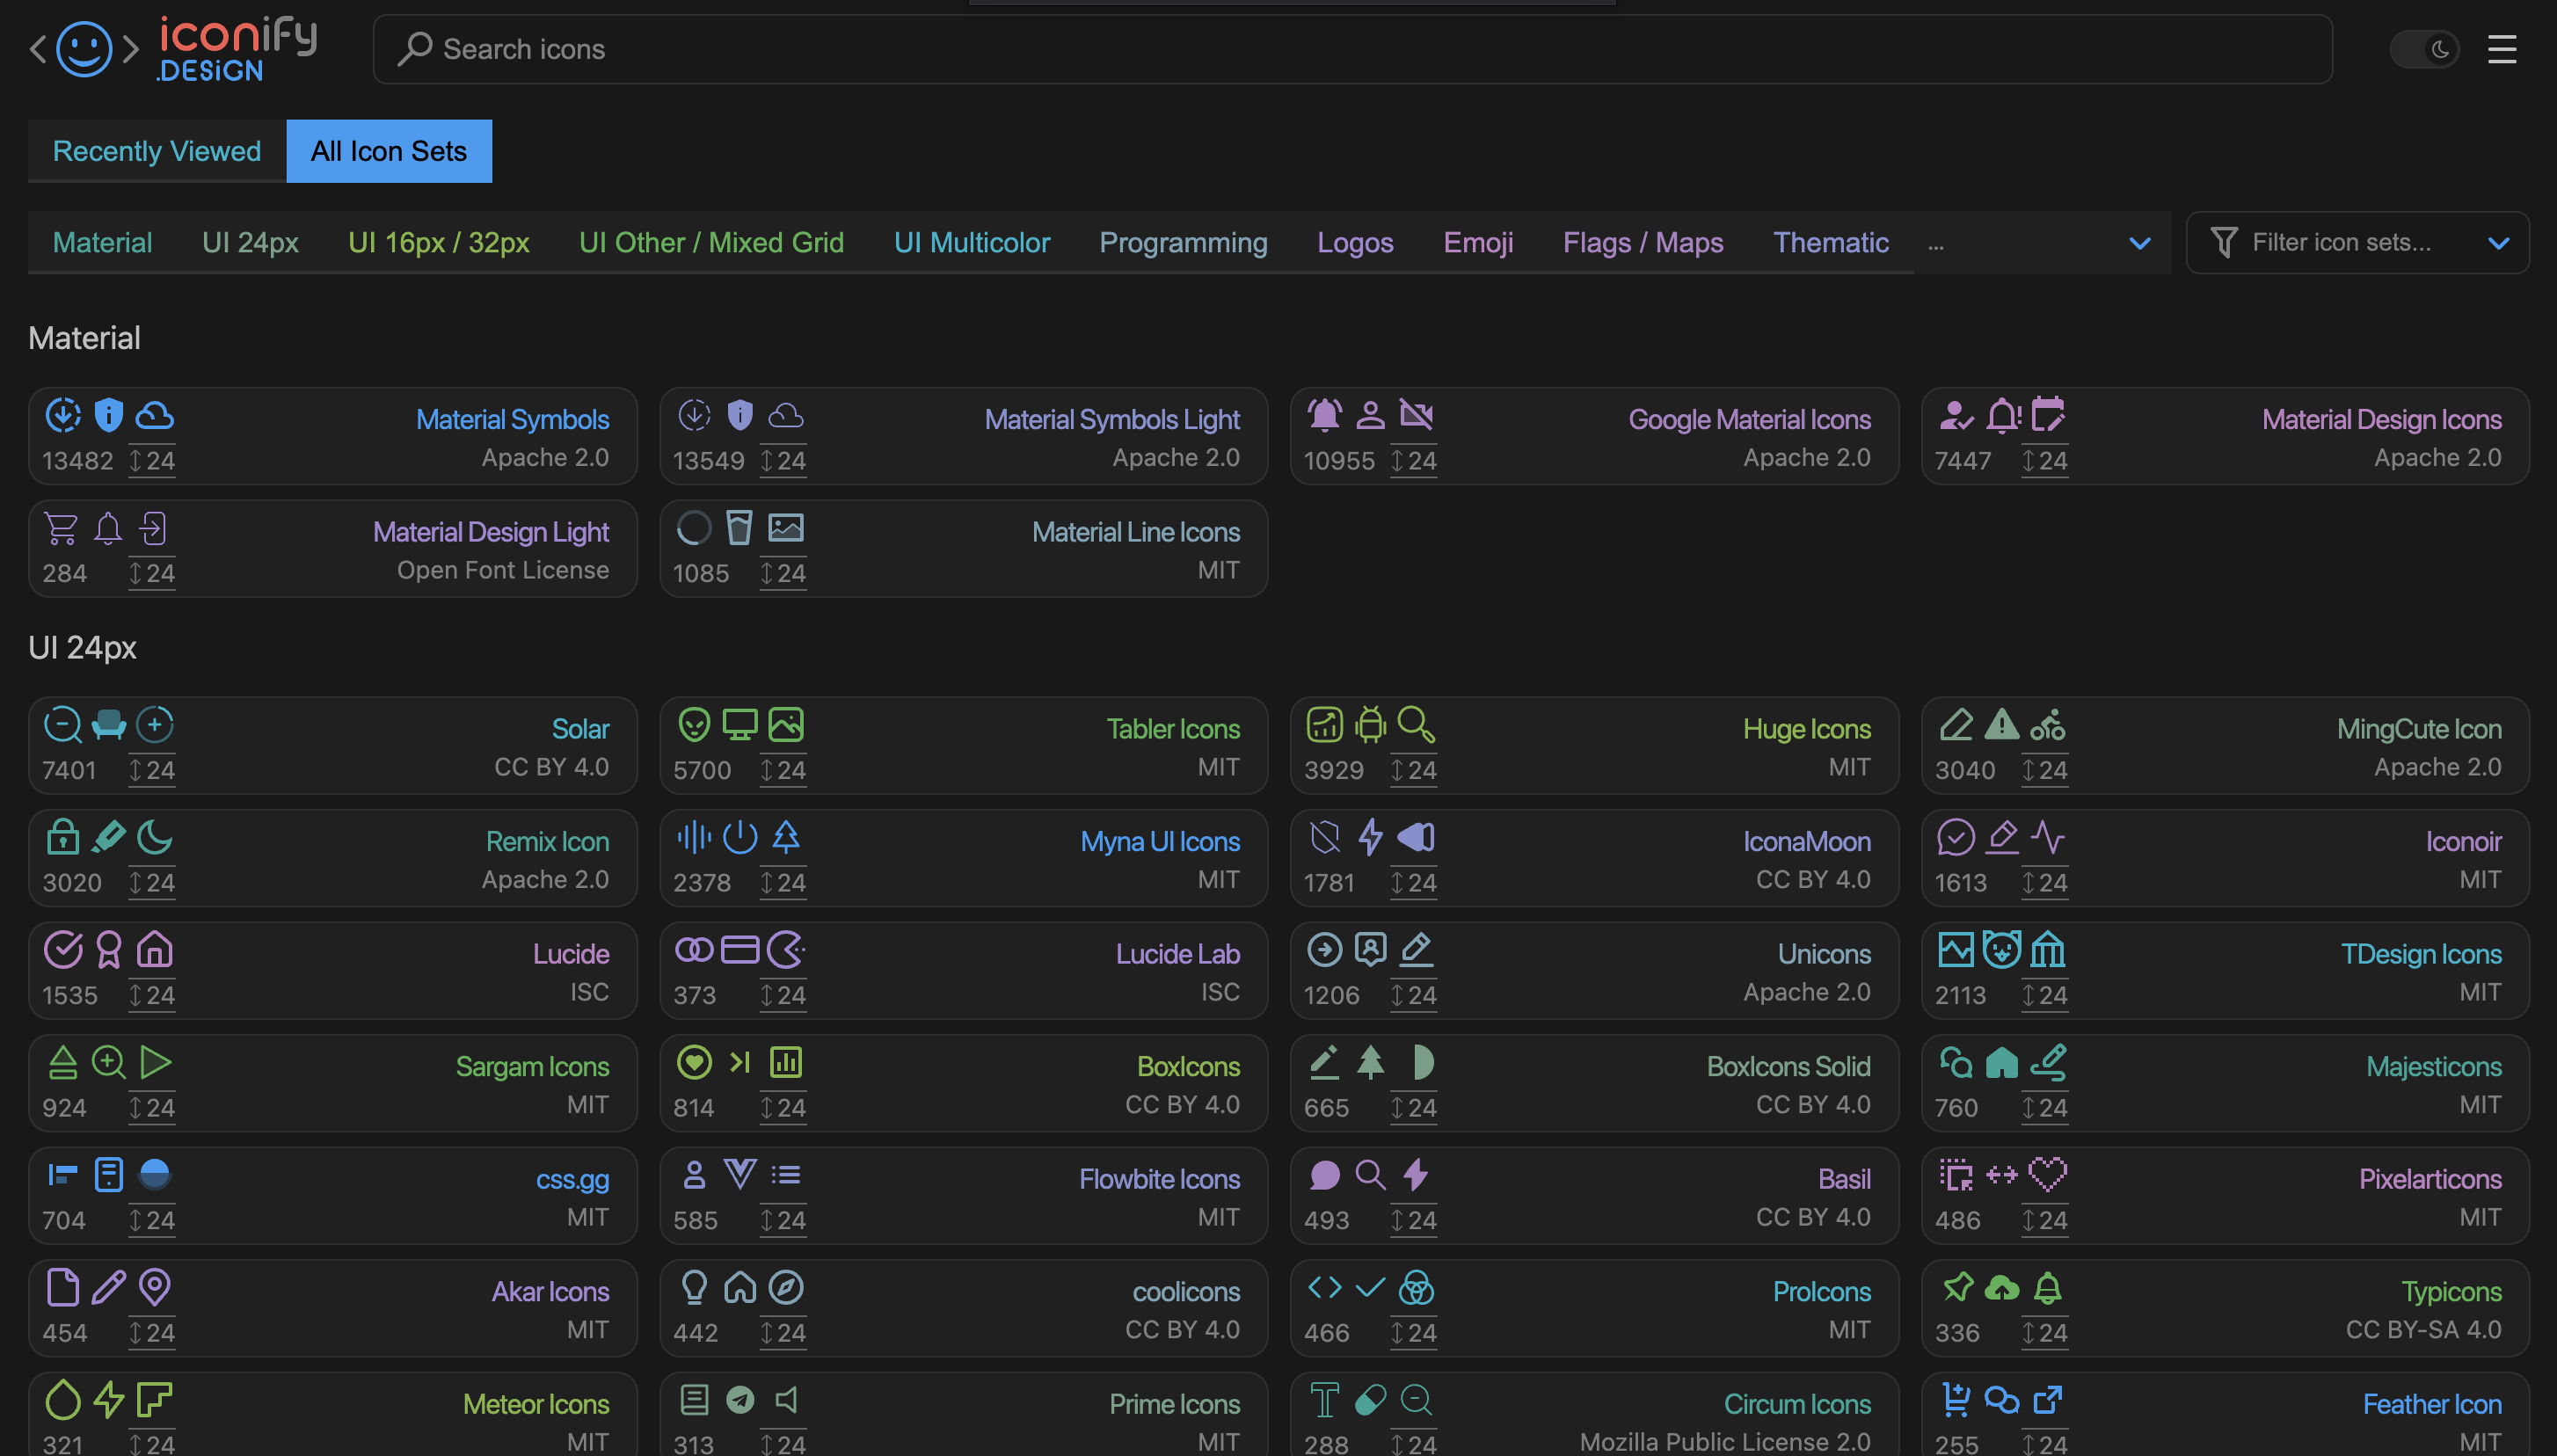This screenshot has height=1456, width=2557.
Task: Open the hamburger menu icon
Action: point(2501,49)
